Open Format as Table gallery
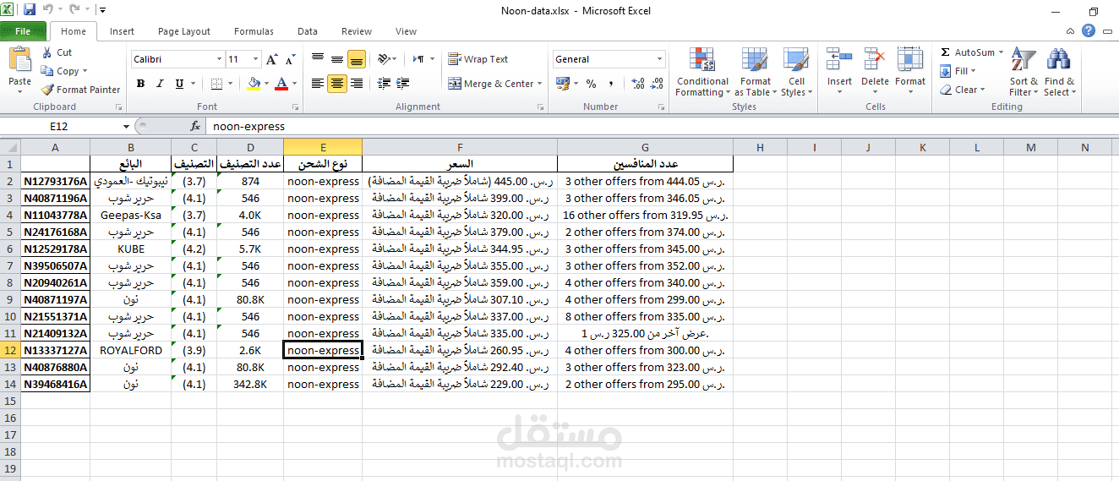This screenshot has height=481, width=1119. (x=755, y=73)
